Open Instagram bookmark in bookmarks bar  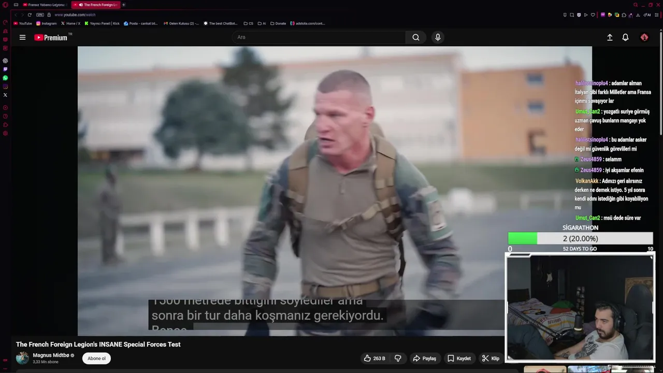click(x=47, y=23)
